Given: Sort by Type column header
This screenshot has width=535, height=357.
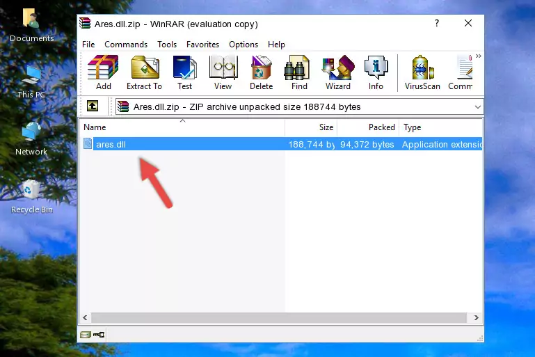Looking at the screenshot, I should tap(440, 127).
